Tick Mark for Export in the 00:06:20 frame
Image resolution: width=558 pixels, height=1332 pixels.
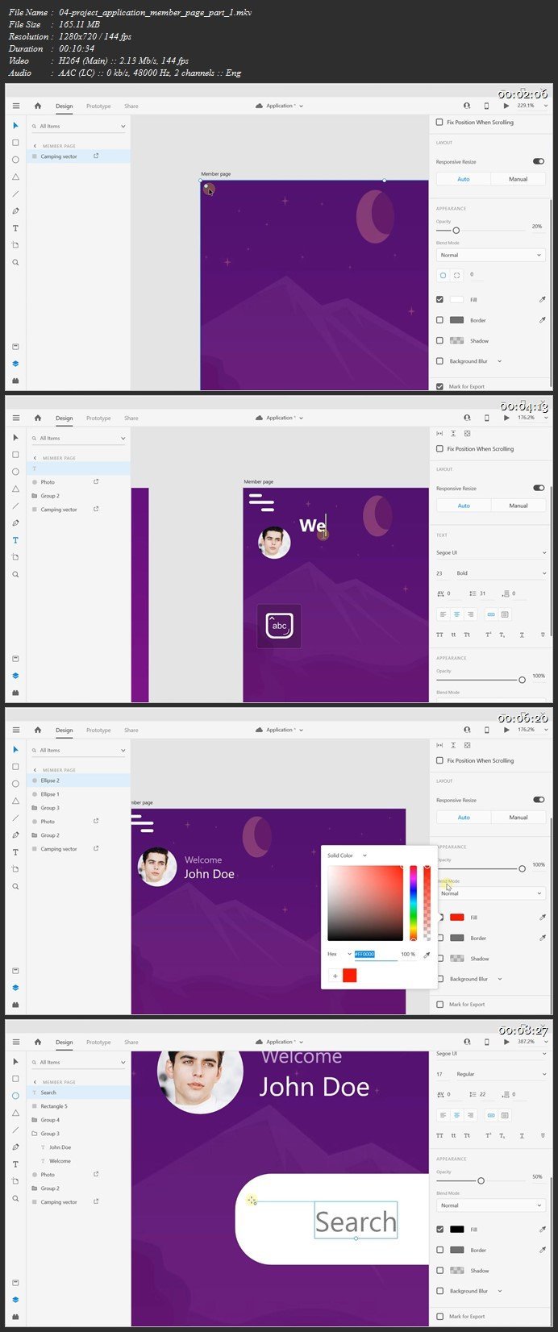click(439, 1004)
